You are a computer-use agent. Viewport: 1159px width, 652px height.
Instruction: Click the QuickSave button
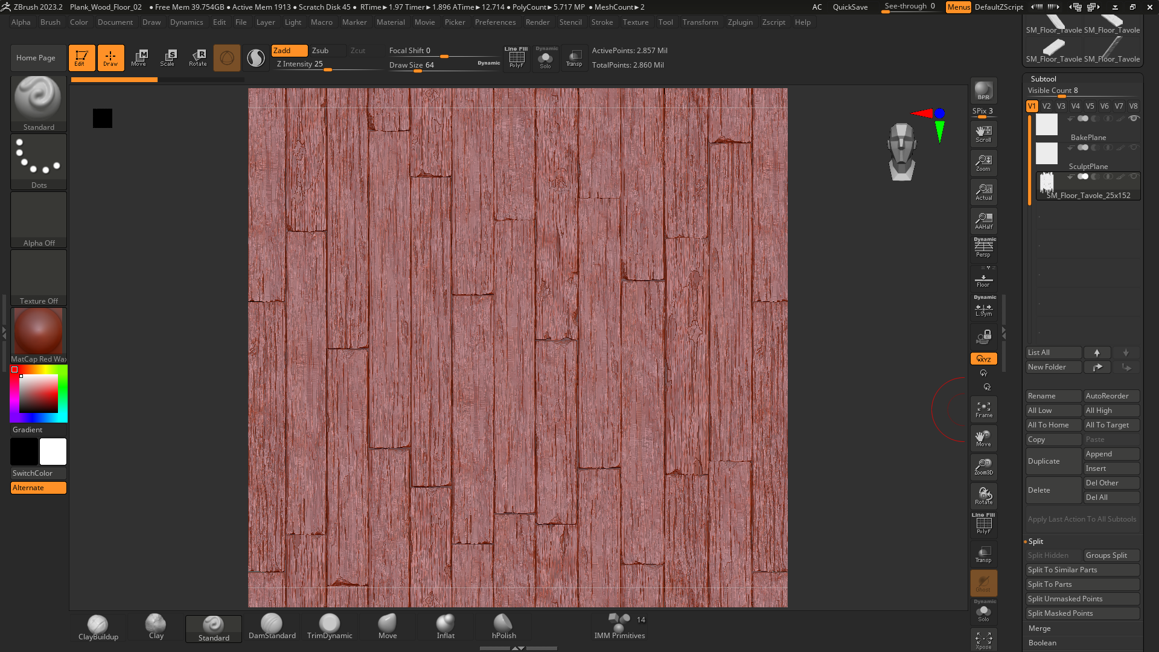[x=850, y=7]
